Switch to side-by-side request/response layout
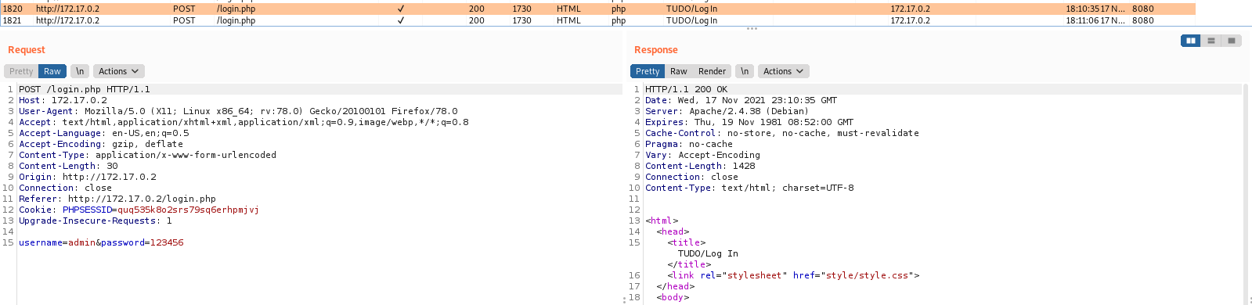Viewport: 1252px width, 305px height. point(1191,41)
